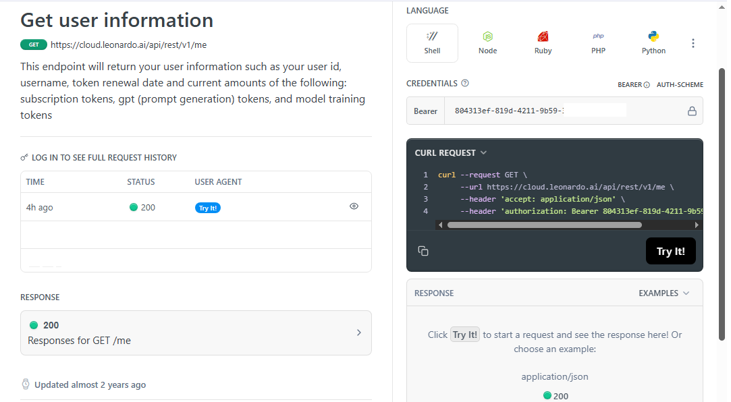Click the blue Try It! user agent badge

tap(207, 208)
